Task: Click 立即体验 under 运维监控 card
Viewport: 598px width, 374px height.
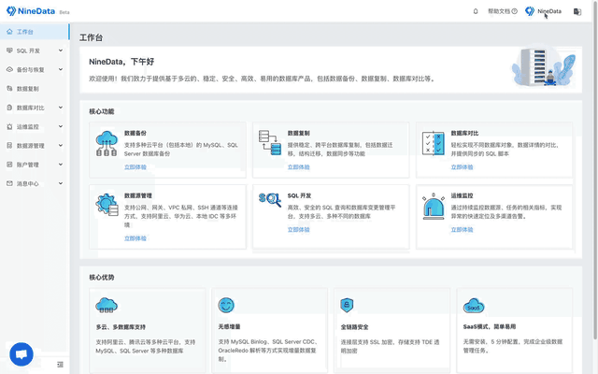Action: [462, 230]
